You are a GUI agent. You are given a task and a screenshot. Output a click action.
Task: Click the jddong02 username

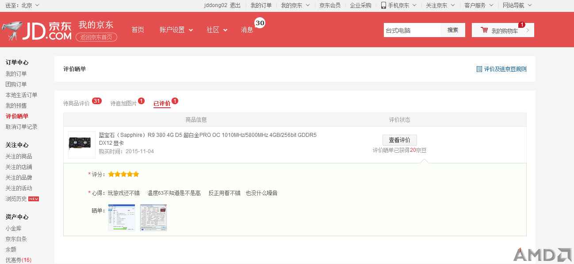pos(215,5)
